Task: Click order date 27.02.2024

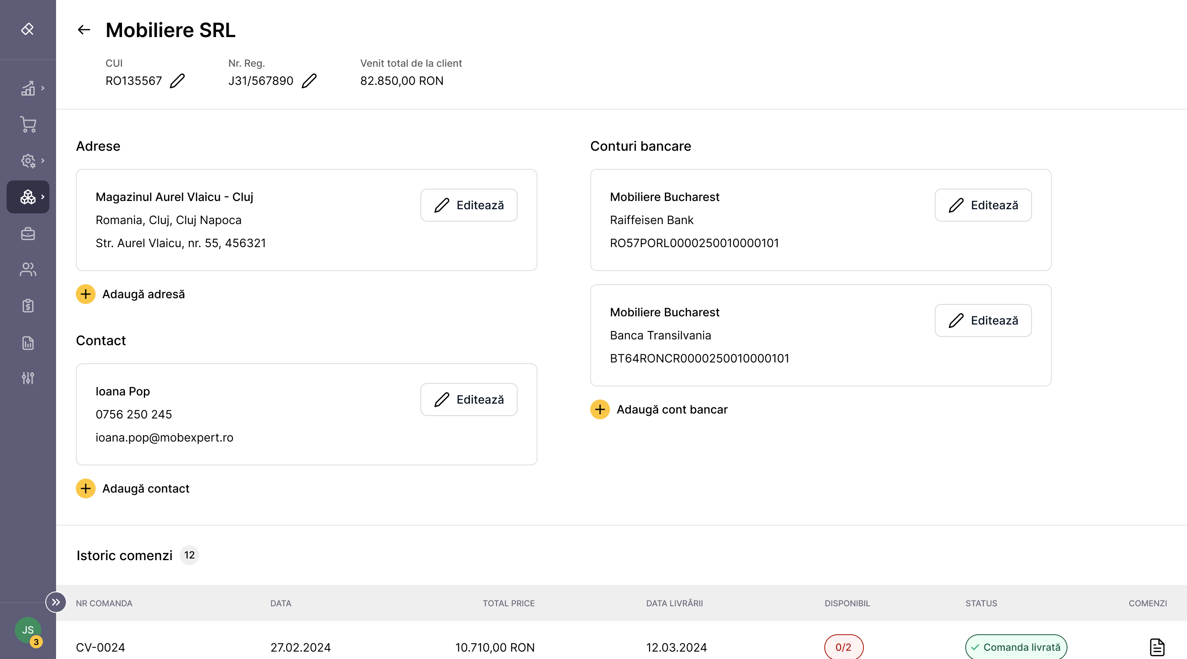Action: point(300,647)
